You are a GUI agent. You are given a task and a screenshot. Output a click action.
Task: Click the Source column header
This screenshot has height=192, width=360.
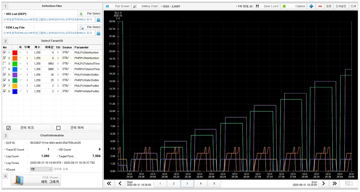[67, 47]
